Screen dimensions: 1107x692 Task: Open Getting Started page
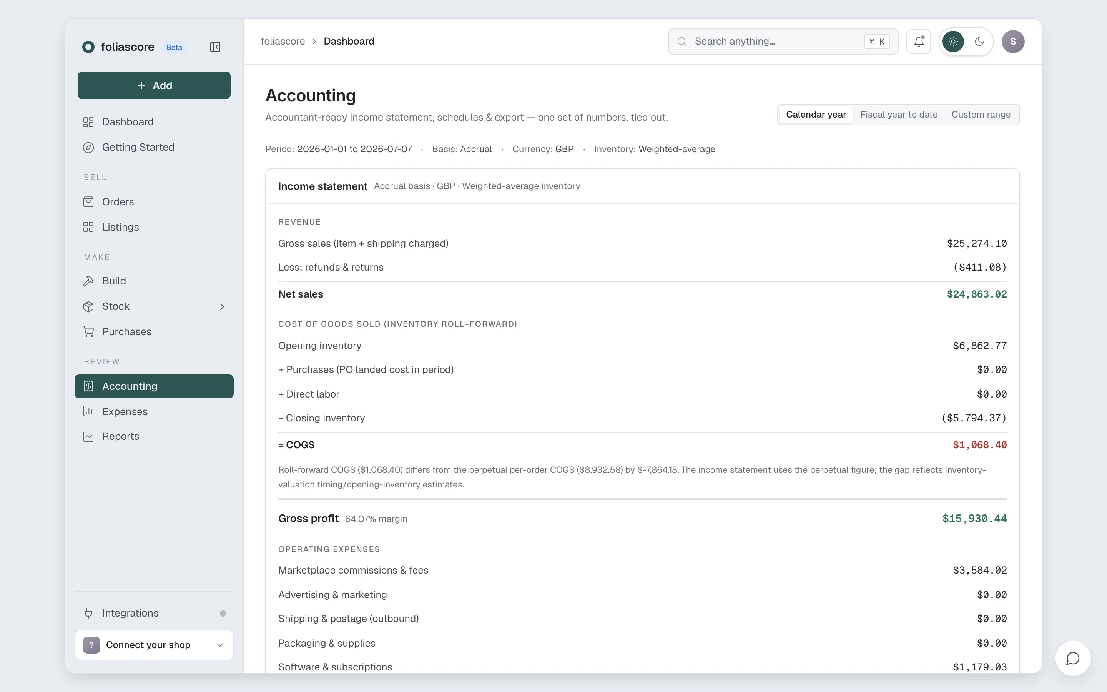click(x=154, y=147)
